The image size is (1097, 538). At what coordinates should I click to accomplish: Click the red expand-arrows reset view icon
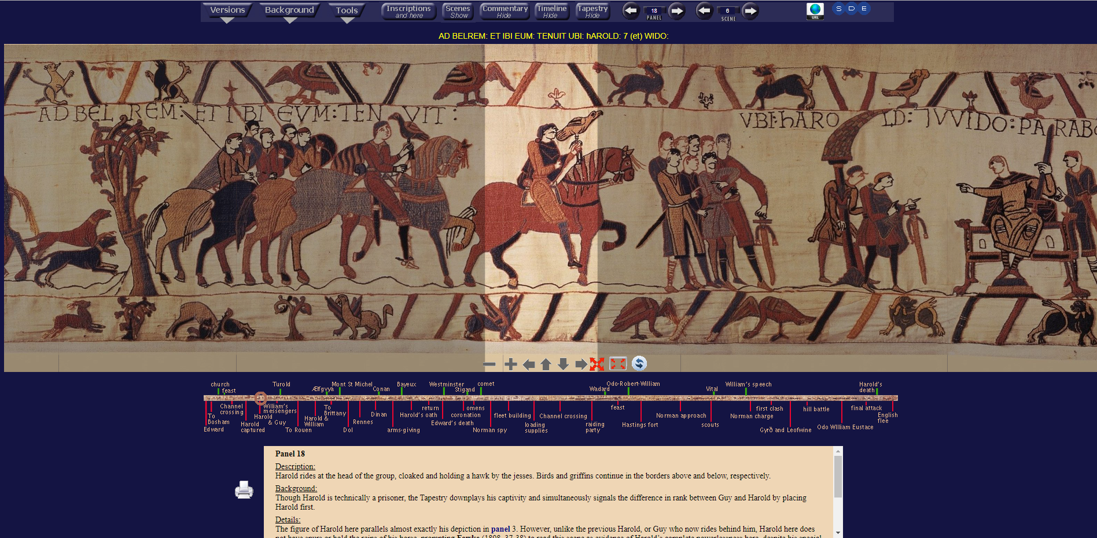(597, 364)
